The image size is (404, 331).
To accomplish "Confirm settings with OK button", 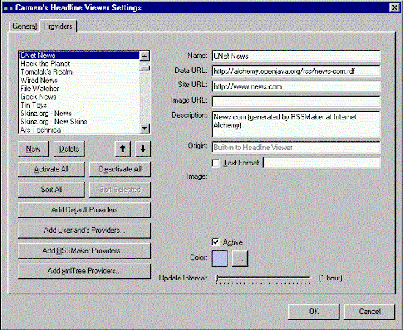I will click(x=314, y=312).
